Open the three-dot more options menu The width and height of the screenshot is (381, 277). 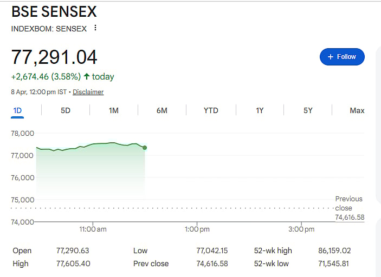96,28
